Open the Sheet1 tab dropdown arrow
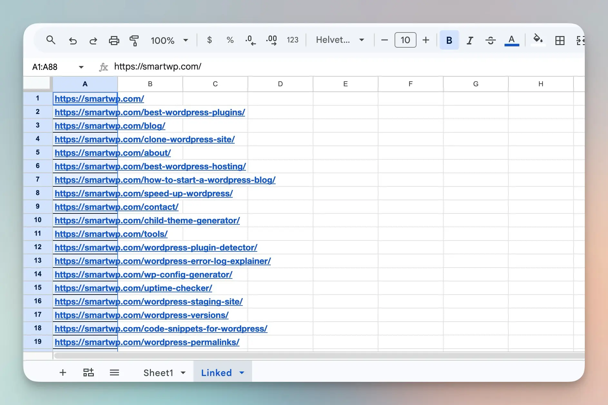Screen dimensions: 608x405 183,373
